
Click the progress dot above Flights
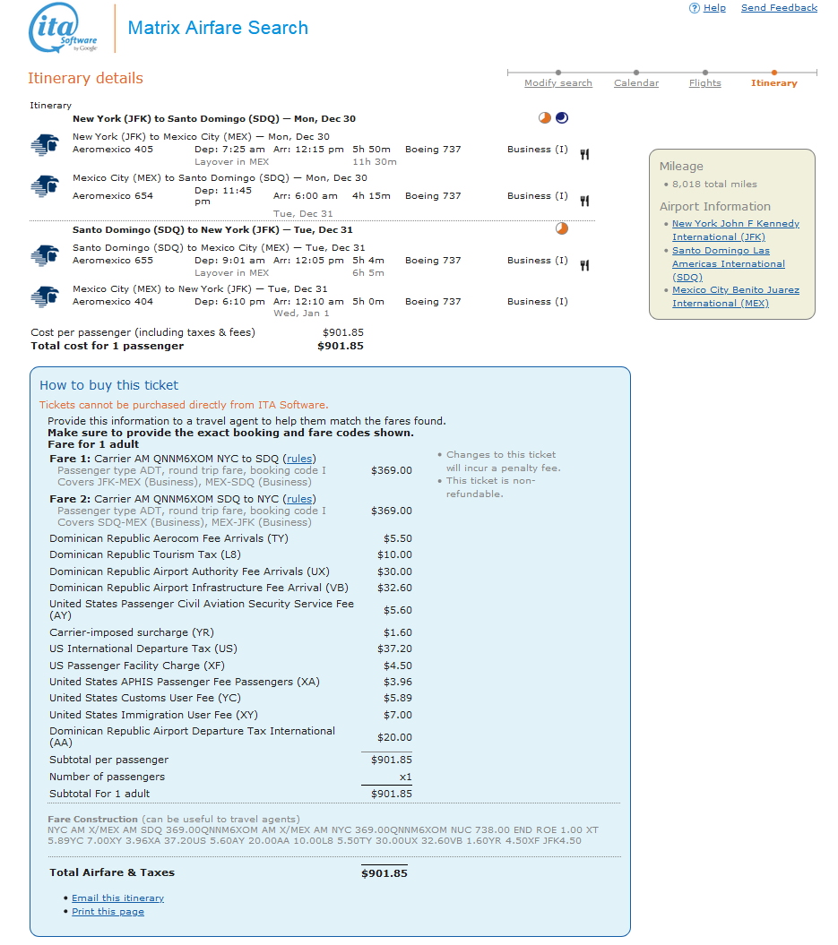(705, 73)
